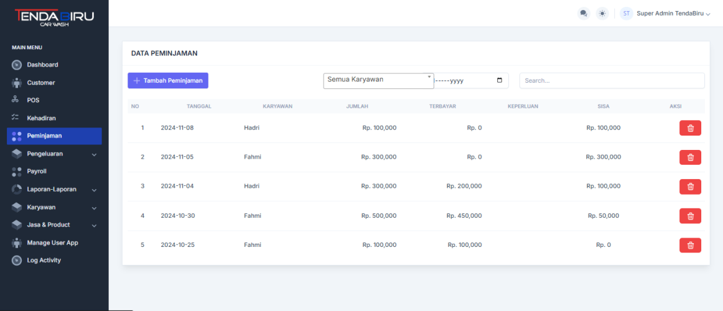Click the ST avatar icon
723x311 pixels.
[626, 13]
